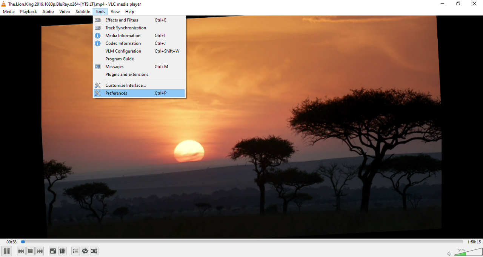Viewport: 483px width, 257px height.
Task: Skip to the previous media item
Action: coord(22,251)
